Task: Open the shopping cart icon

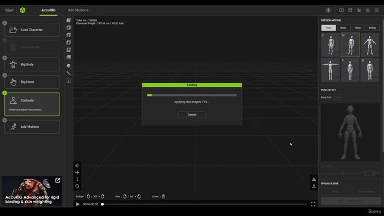Action: click(359, 10)
